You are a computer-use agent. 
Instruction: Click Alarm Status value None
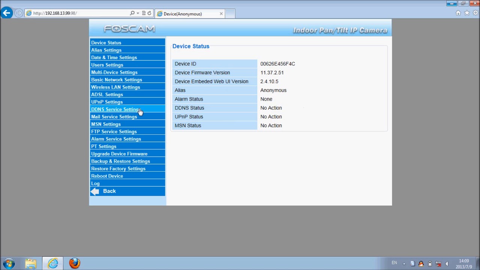[x=266, y=99]
